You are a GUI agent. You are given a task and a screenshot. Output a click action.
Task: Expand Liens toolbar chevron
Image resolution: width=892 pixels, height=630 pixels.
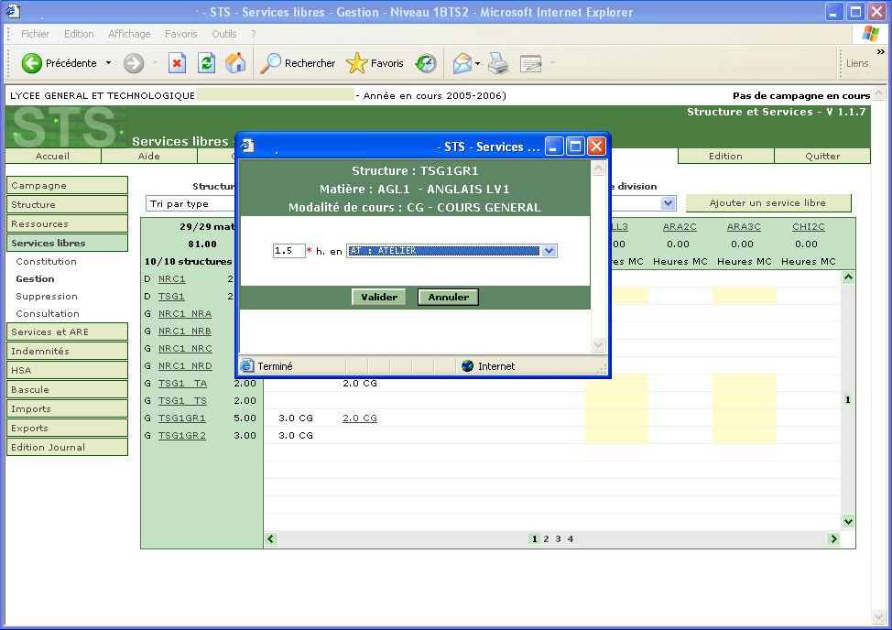[881, 52]
